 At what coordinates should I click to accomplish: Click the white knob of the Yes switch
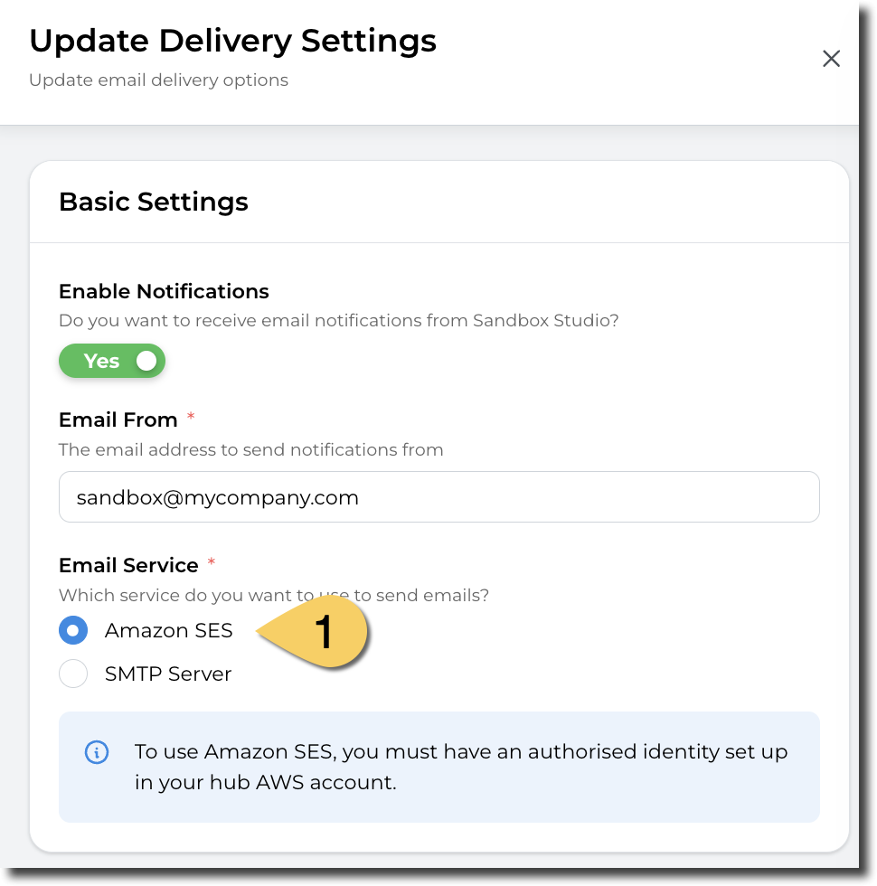(146, 361)
